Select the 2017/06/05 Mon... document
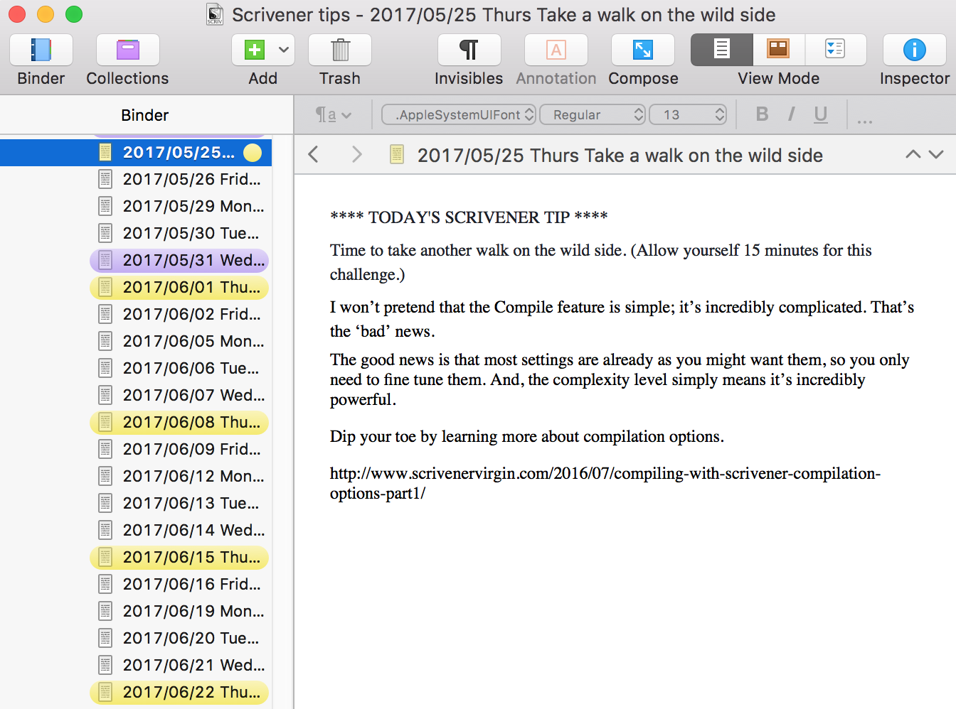The image size is (956, 709). pyautogui.click(x=179, y=341)
